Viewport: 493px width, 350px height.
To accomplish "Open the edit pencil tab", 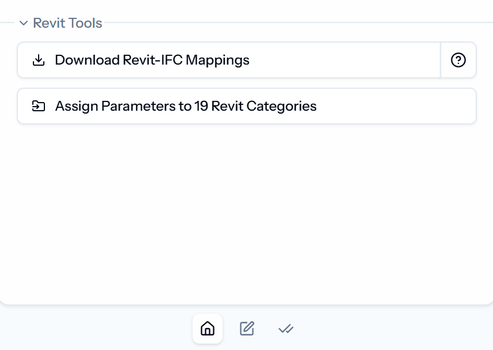I will [247, 329].
